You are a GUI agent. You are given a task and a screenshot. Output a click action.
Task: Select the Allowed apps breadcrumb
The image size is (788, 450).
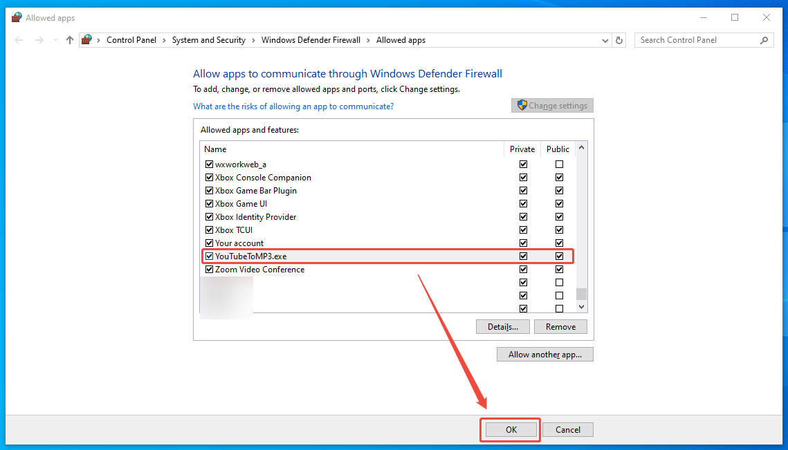401,40
